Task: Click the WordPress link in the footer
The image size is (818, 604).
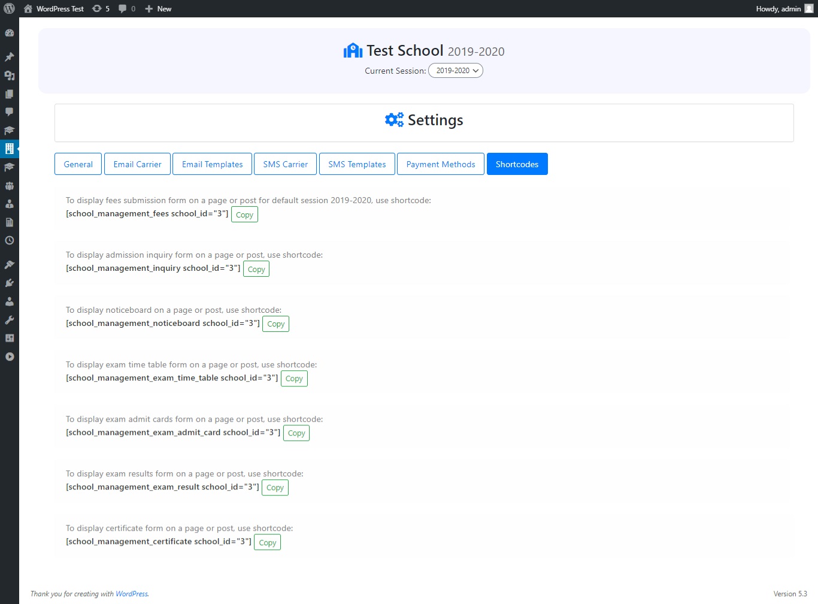Action: coord(131,594)
